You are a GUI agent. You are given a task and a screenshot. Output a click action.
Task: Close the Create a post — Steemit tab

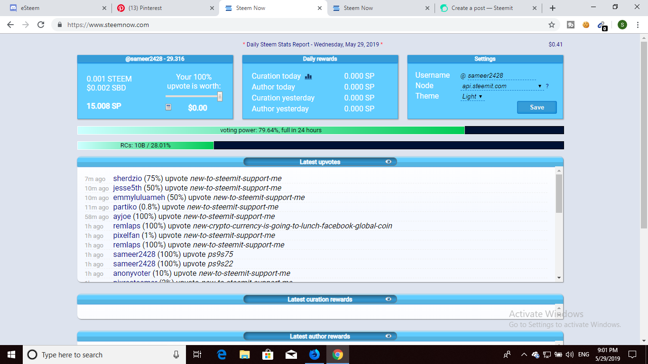[535, 8]
